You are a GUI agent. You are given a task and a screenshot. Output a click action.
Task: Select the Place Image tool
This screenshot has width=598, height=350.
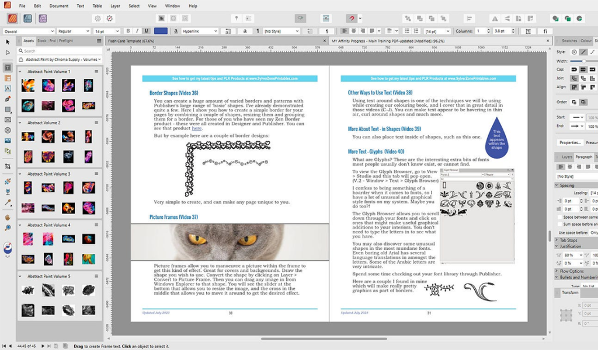(x=8, y=141)
